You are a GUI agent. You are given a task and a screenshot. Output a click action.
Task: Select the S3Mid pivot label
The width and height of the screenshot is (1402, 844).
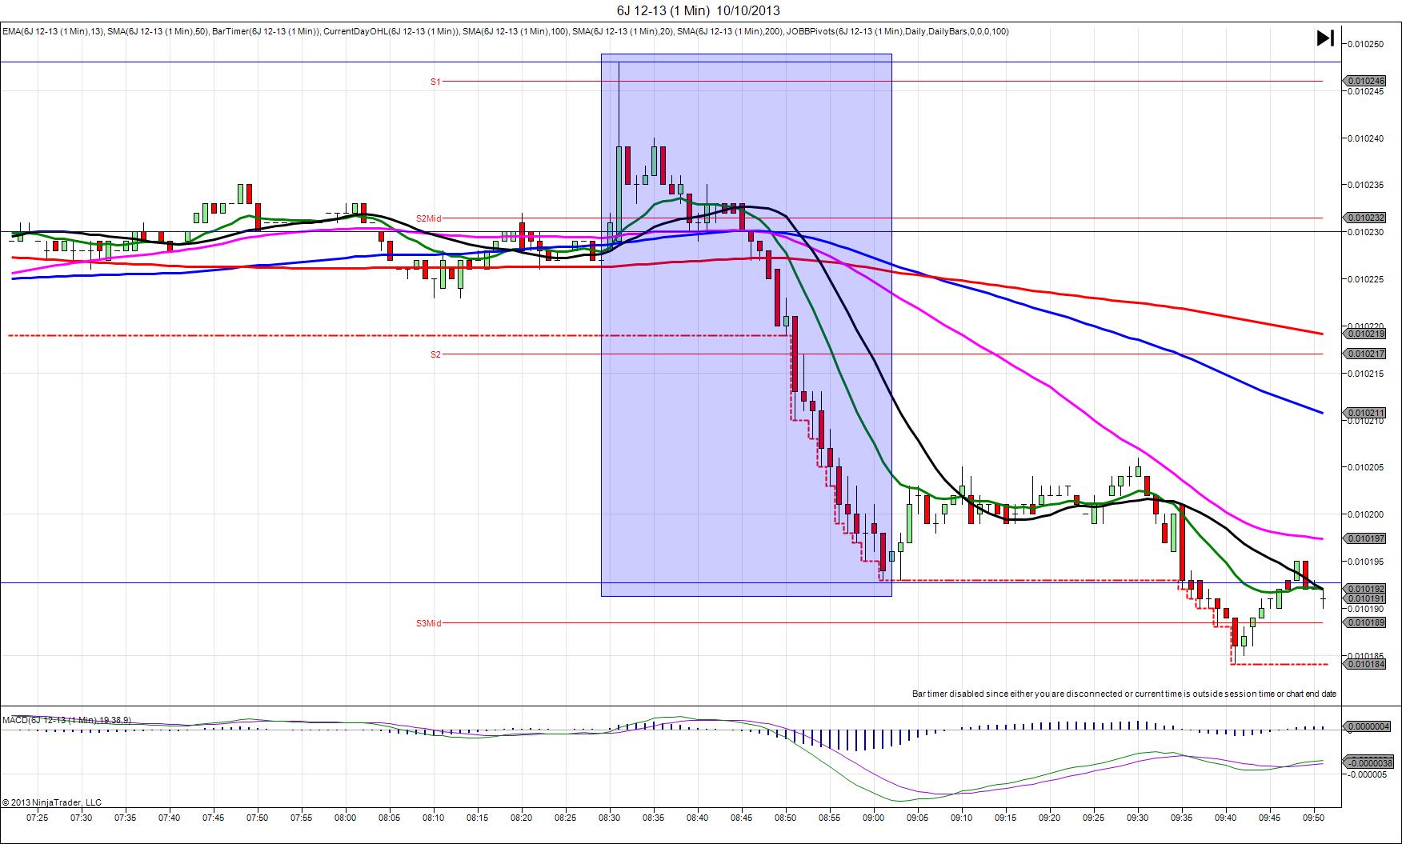tap(428, 623)
